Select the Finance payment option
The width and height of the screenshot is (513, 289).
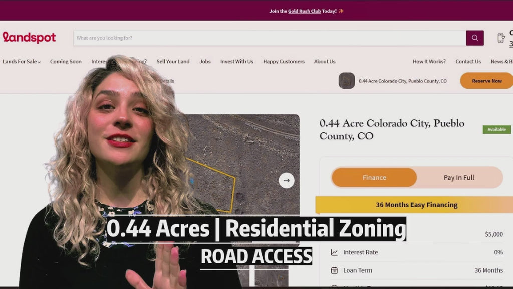click(x=374, y=177)
